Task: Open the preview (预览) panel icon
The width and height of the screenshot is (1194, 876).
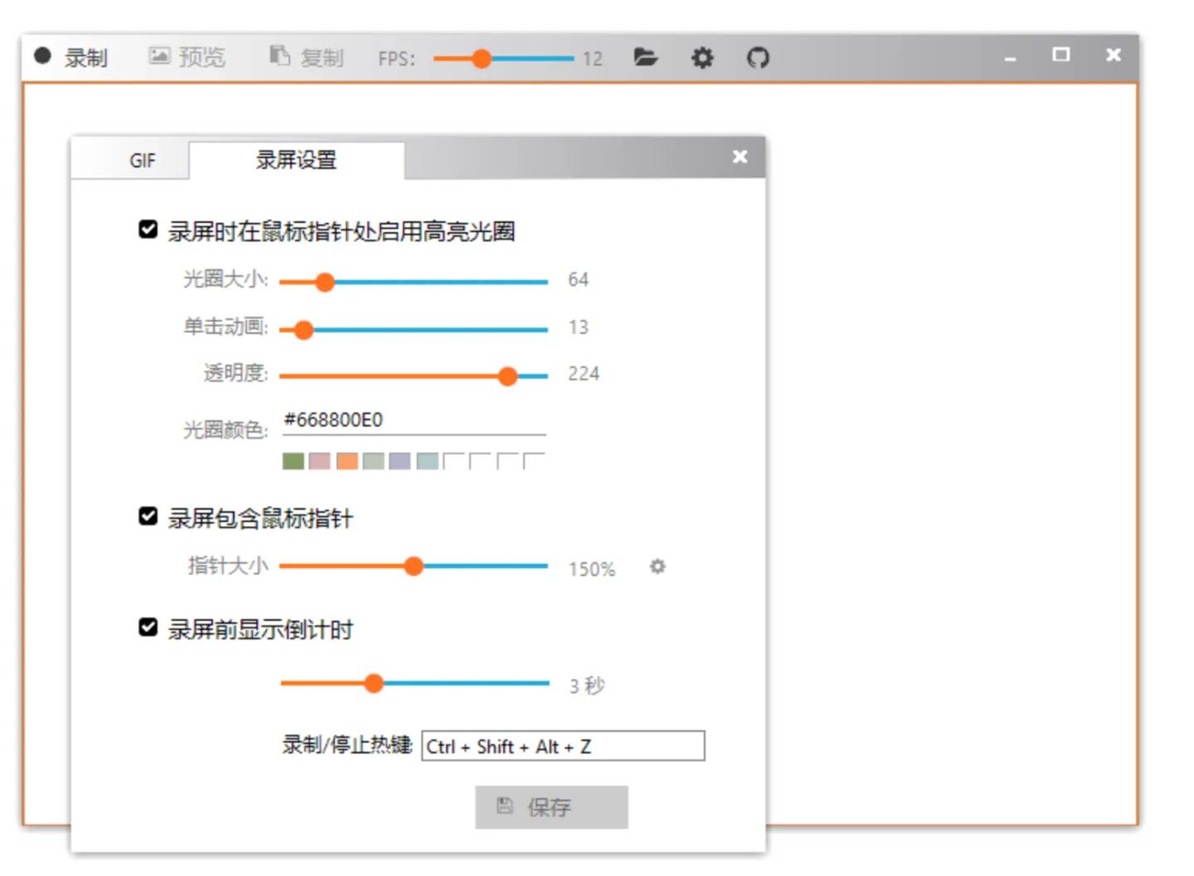Action: coord(158,57)
